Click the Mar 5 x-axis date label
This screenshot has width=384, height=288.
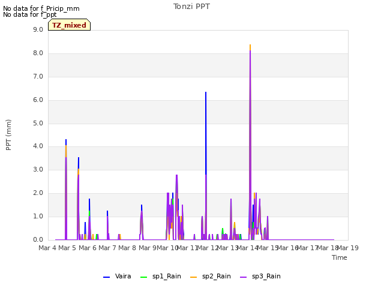[x=68, y=248]
